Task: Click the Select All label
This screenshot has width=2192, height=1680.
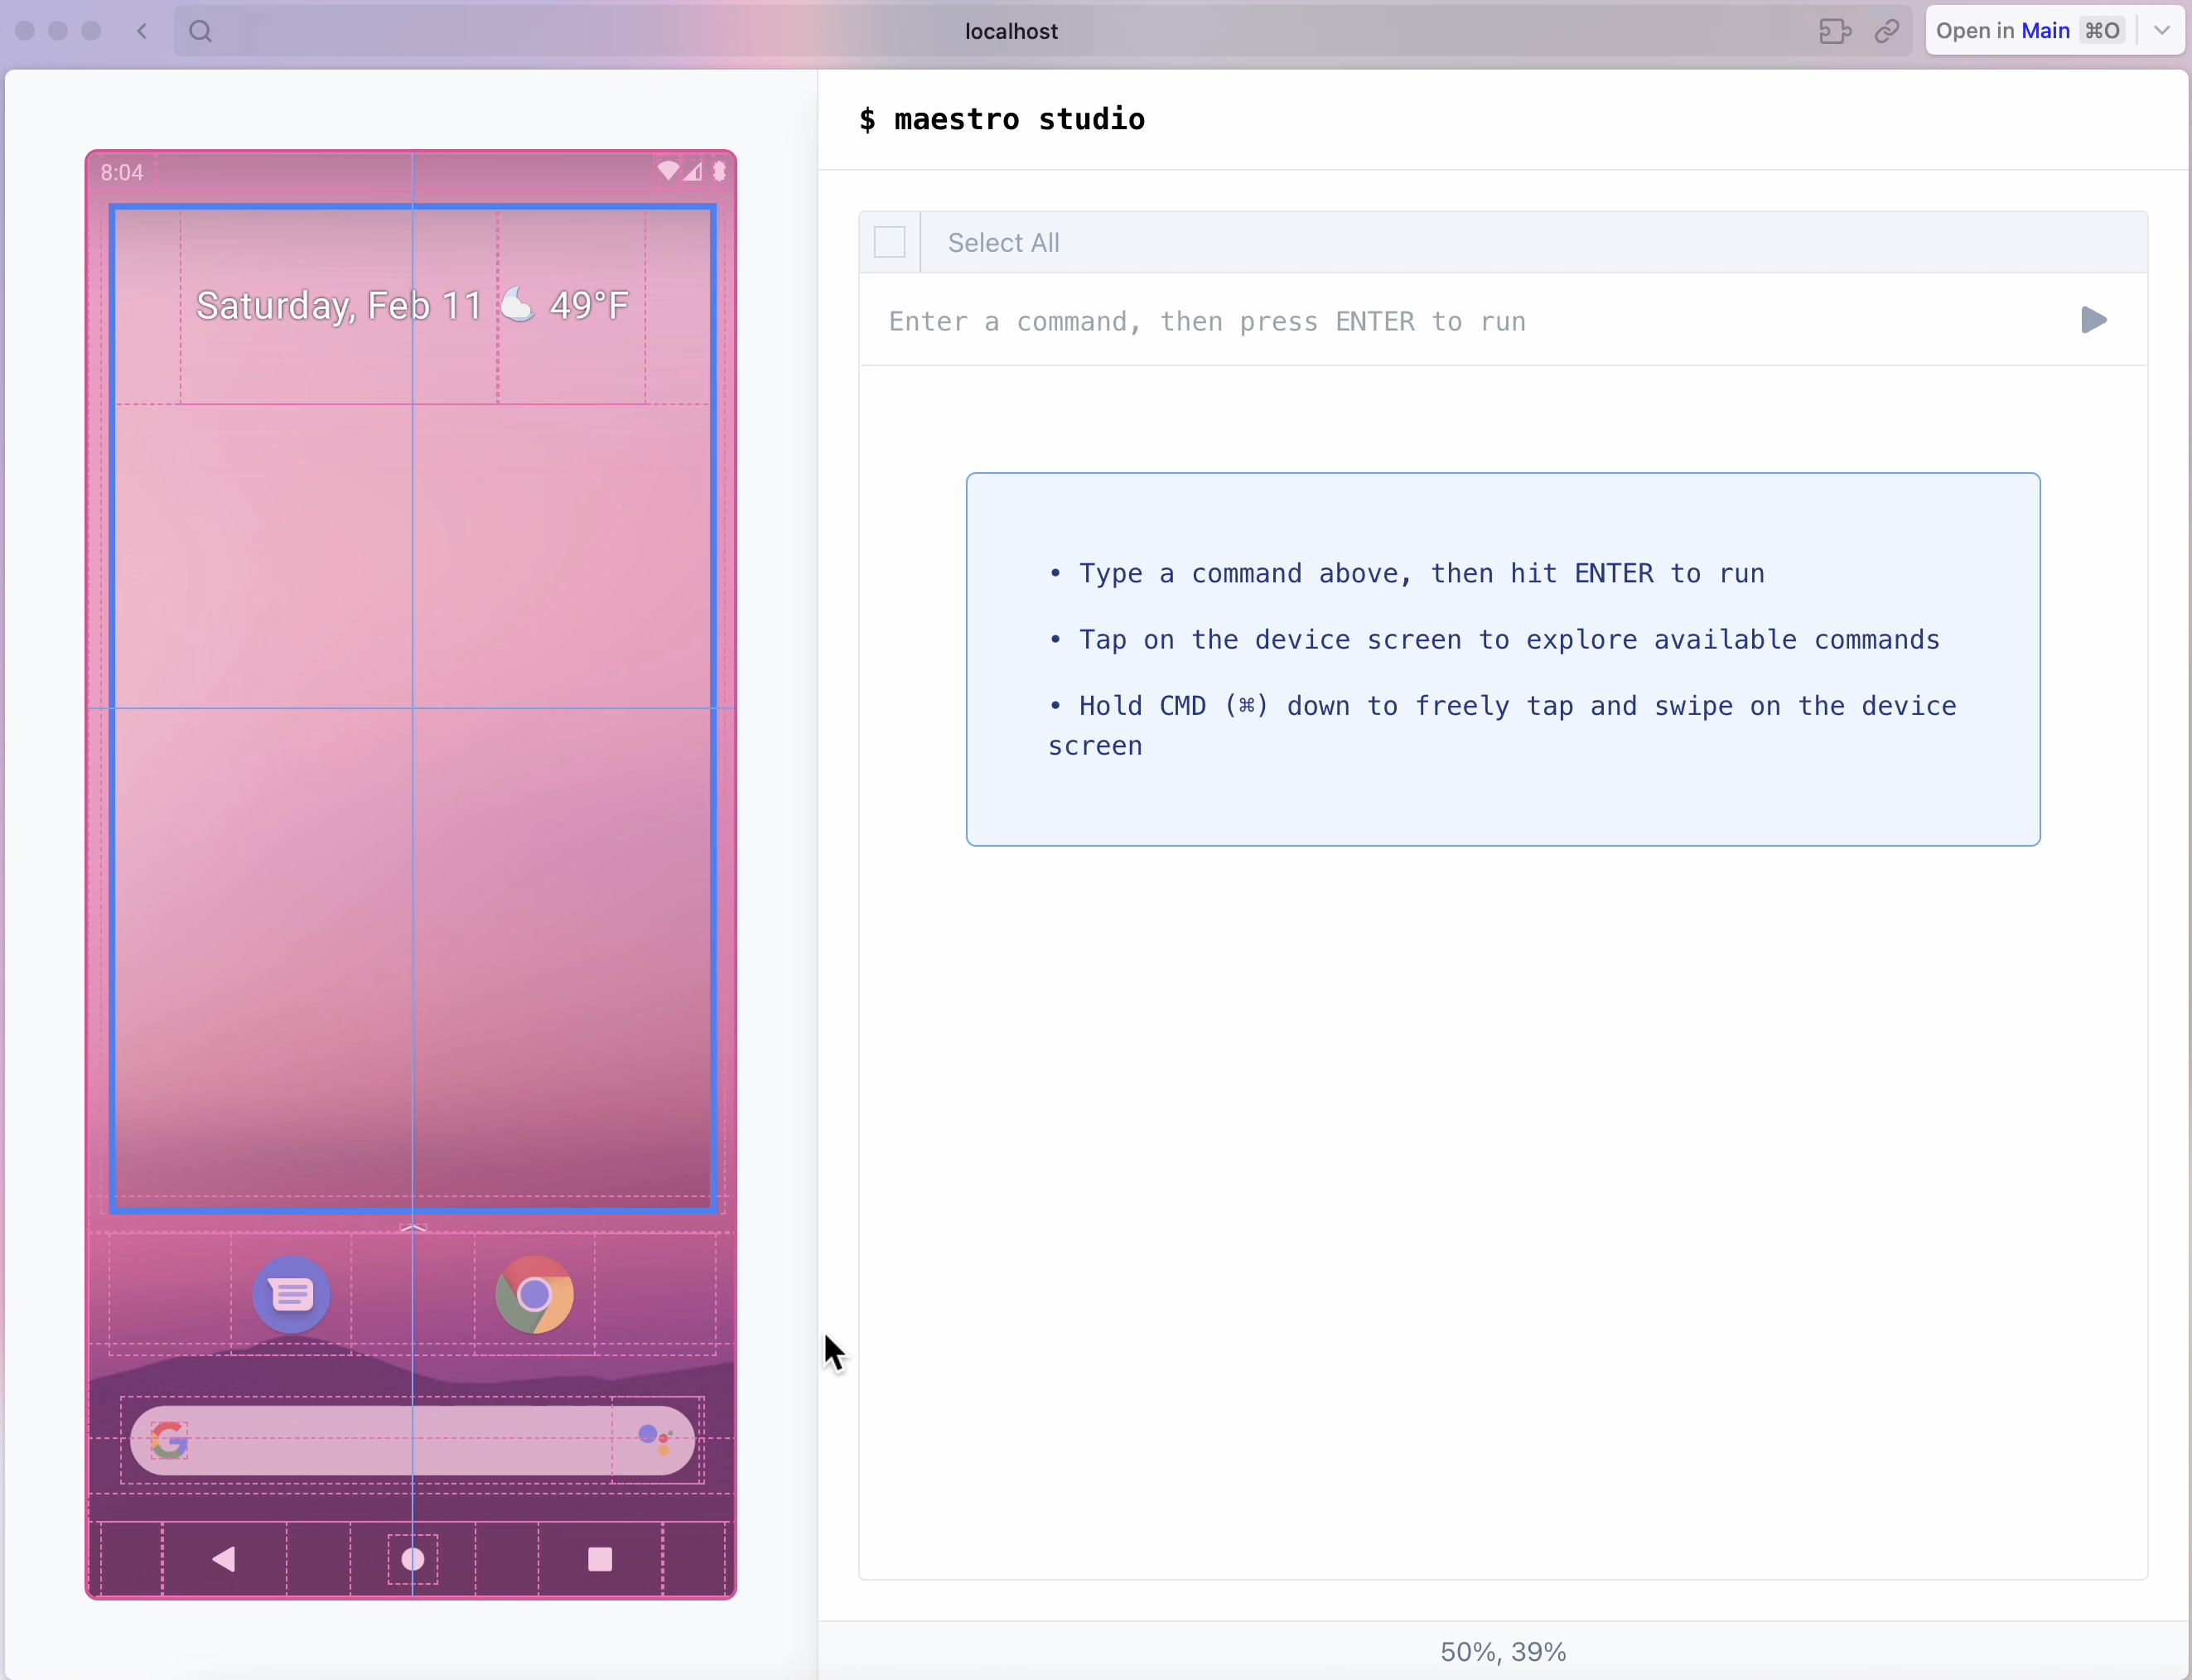Action: pyautogui.click(x=1003, y=242)
